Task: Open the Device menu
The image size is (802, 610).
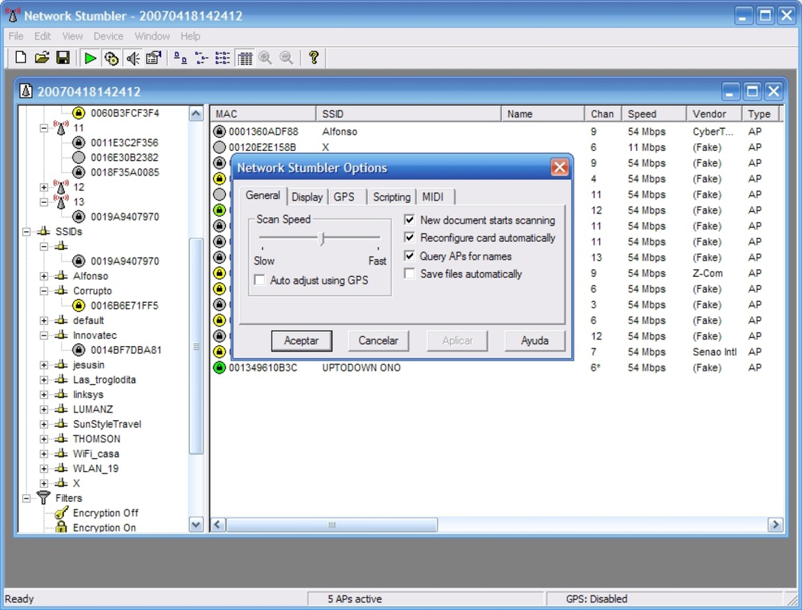Action: point(108,36)
